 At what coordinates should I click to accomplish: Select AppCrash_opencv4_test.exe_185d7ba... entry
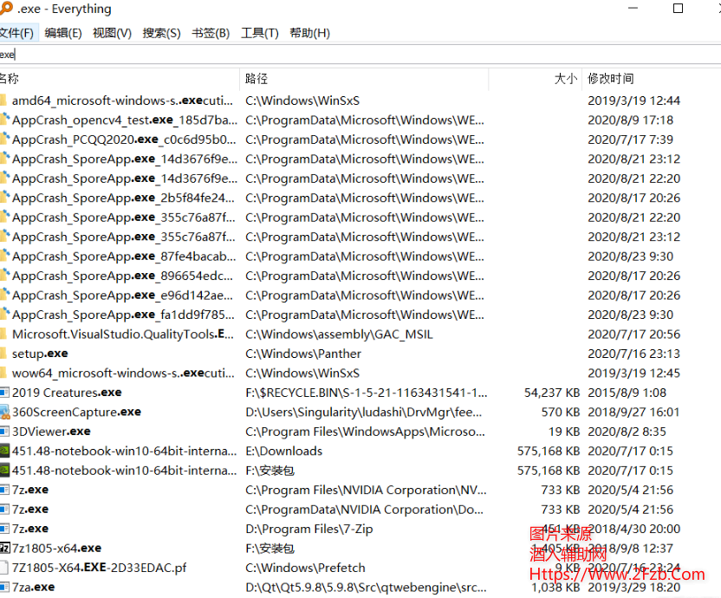tap(125, 120)
